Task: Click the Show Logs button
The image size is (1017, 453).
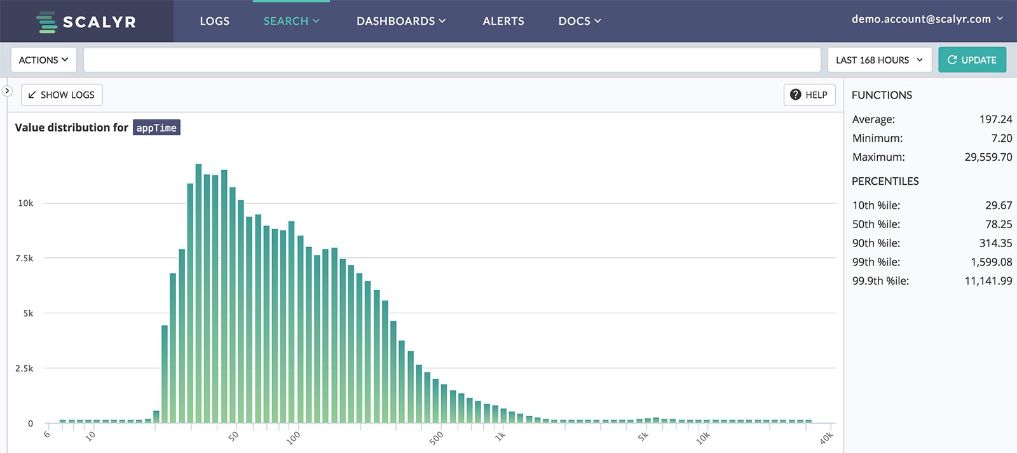Action: coord(62,95)
